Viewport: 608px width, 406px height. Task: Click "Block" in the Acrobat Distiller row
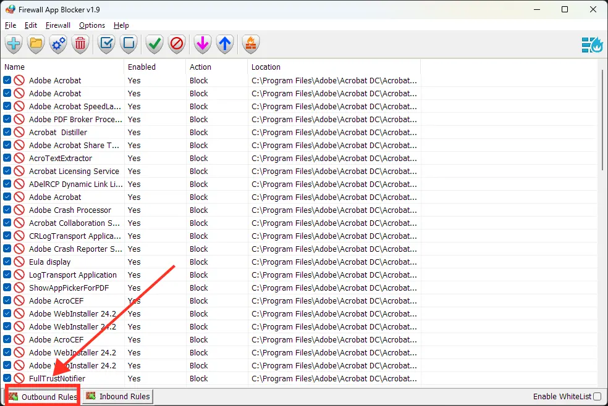pos(199,133)
